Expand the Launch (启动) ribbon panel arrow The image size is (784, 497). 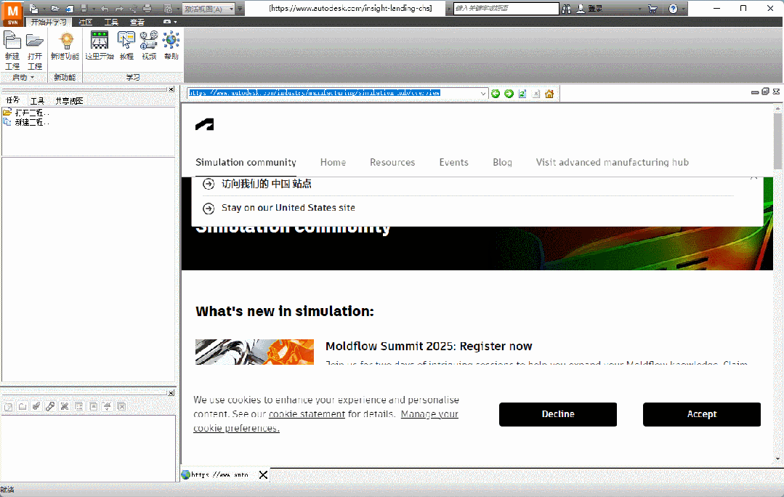[32, 78]
